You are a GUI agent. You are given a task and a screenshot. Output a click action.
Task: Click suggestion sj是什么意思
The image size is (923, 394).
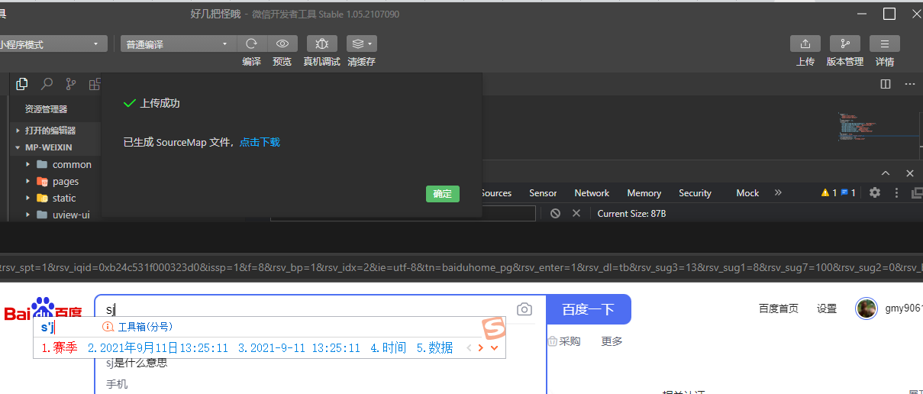137,363
